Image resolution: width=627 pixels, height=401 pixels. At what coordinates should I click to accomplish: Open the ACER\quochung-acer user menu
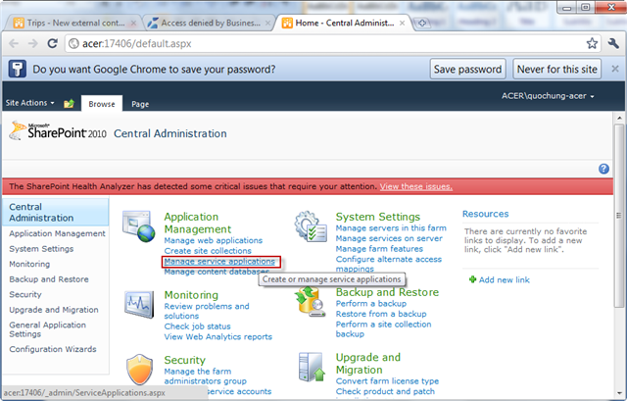point(548,96)
